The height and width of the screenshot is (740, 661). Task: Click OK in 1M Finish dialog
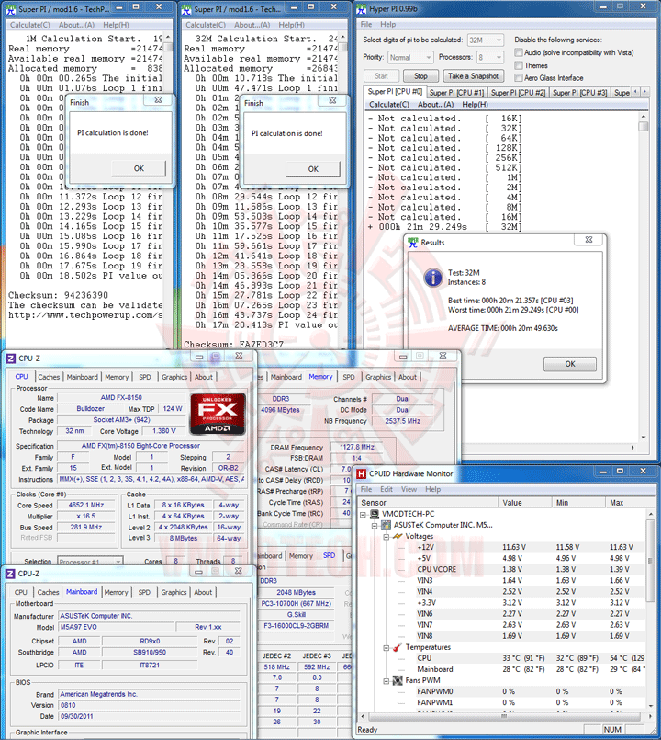click(139, 168)
